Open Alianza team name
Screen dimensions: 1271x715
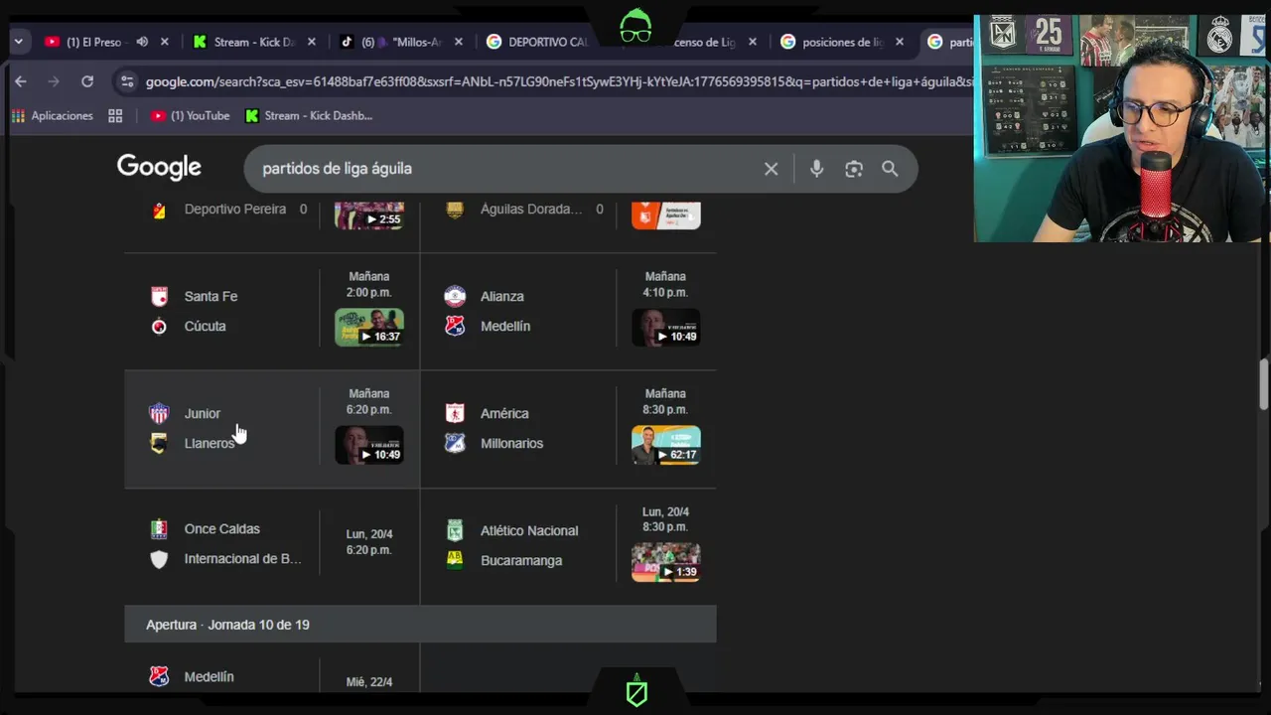tap(501, 296)
